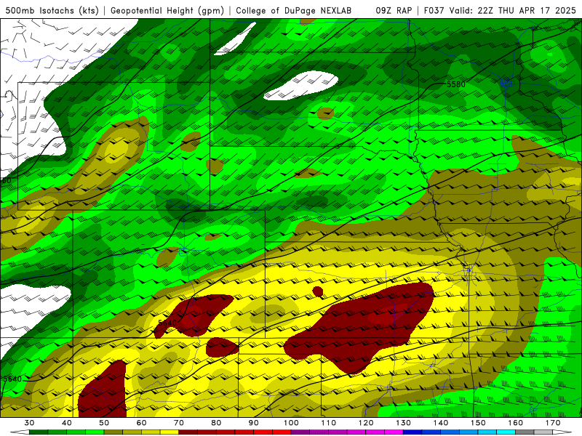Click the legend value 130
Image resolution: width=582 pixels, height=436 pixels.
pyautogui.click(x=404, y=423)
